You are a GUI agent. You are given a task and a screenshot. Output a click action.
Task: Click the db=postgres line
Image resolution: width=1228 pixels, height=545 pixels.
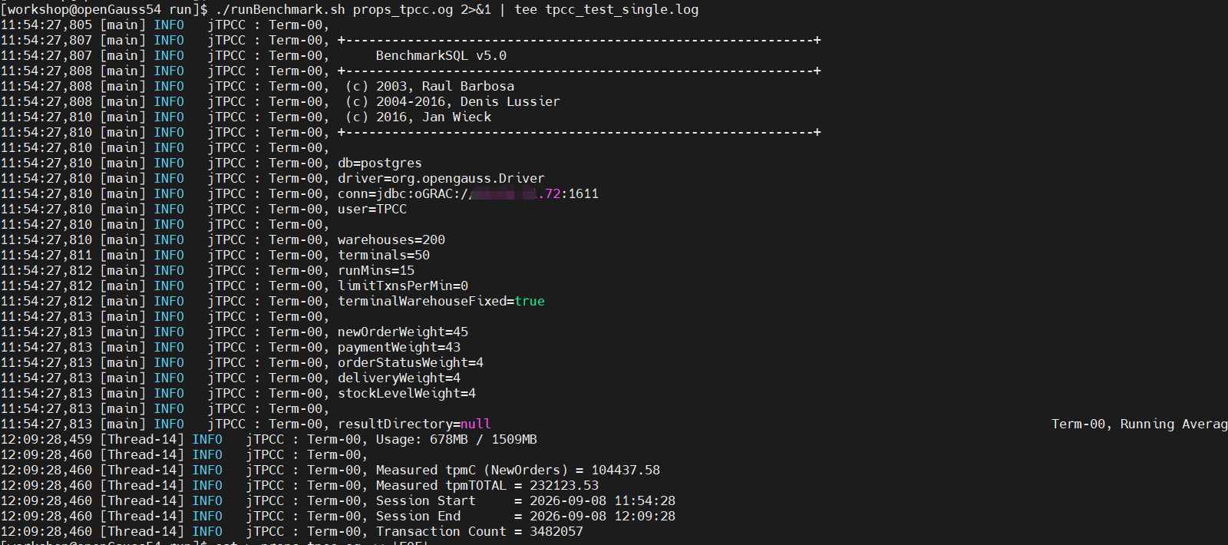click(x=380, y=163)
